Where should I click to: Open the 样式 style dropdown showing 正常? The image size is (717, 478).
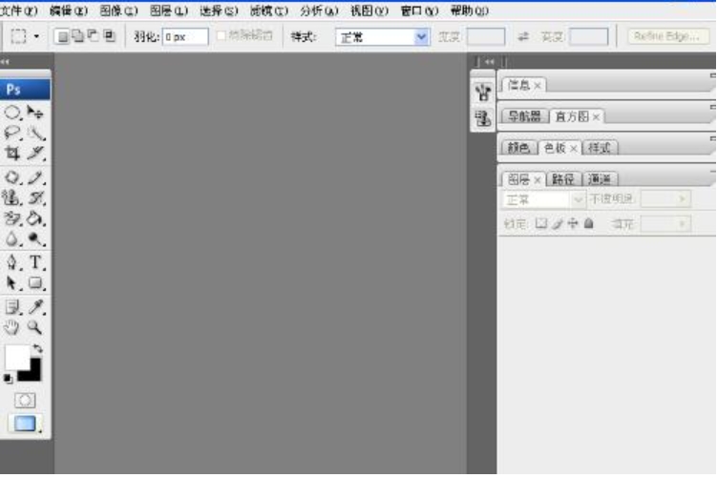(x=383, y=36)
